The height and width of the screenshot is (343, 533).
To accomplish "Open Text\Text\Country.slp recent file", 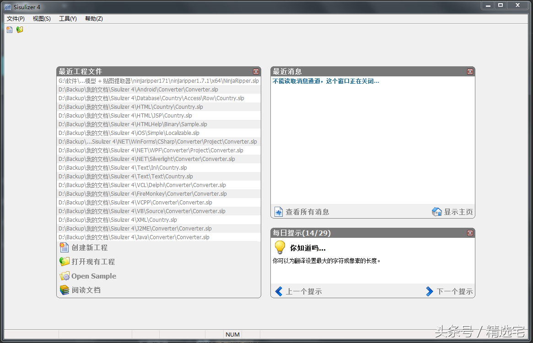I will click(x=159, y=177).
